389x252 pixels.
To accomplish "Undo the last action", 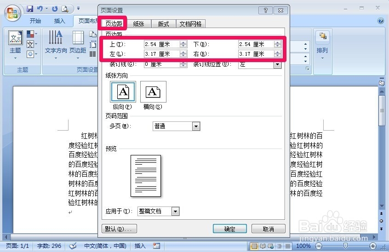I will (x=40, y=9).
